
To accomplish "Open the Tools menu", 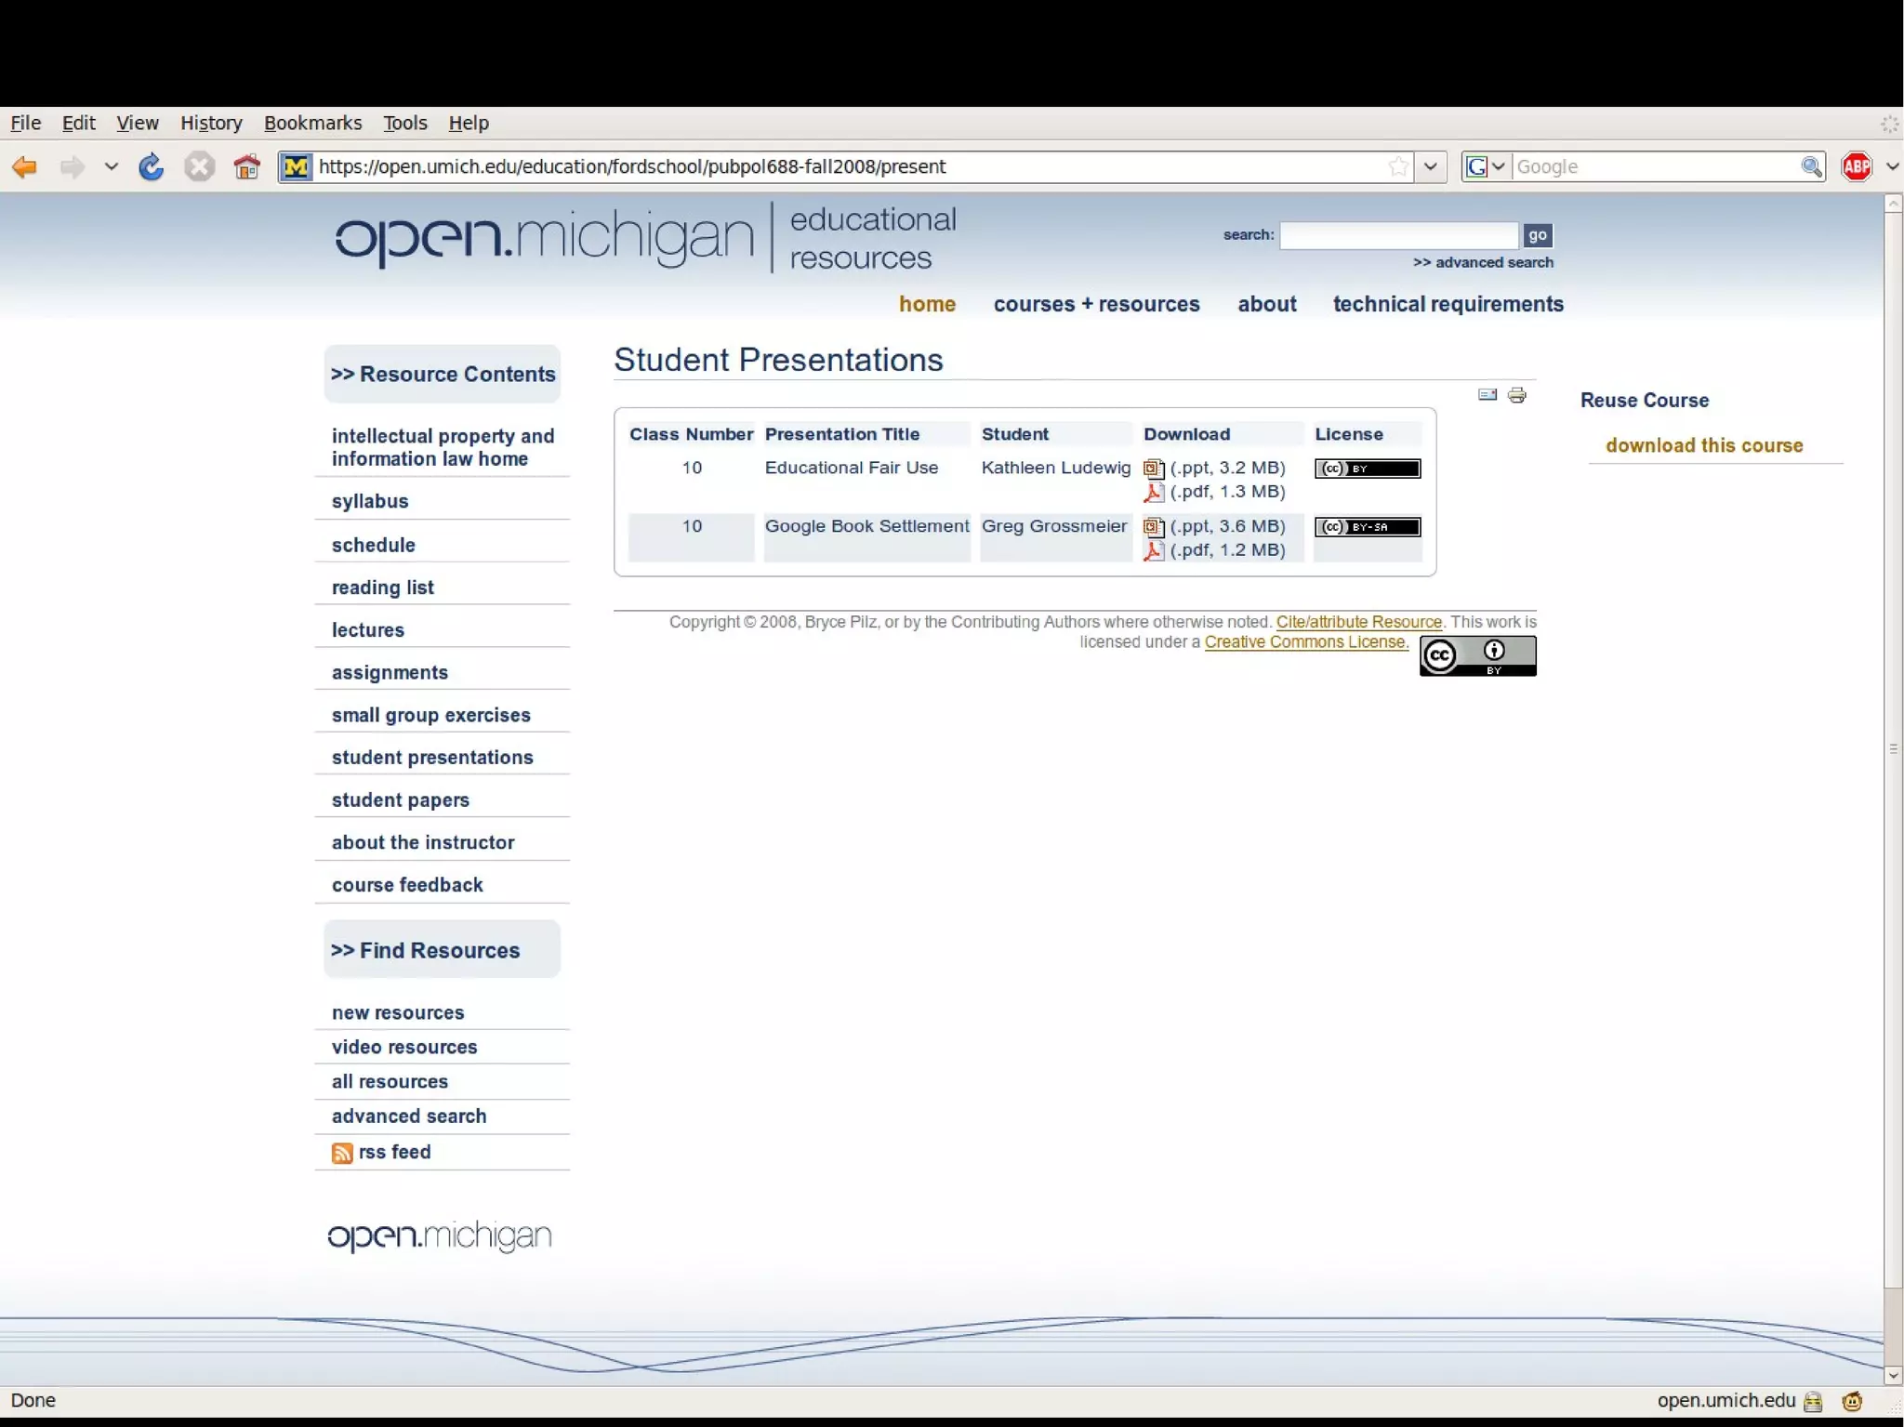I will tap(404, 124).
